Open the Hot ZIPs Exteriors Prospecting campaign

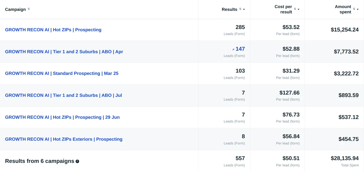[64, 139]
